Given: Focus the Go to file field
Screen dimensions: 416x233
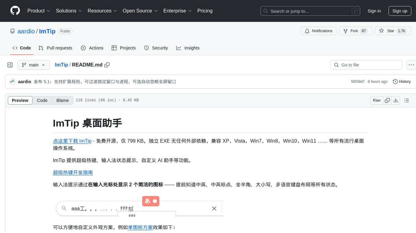Looking at the screenshot, I should point(366,65).
